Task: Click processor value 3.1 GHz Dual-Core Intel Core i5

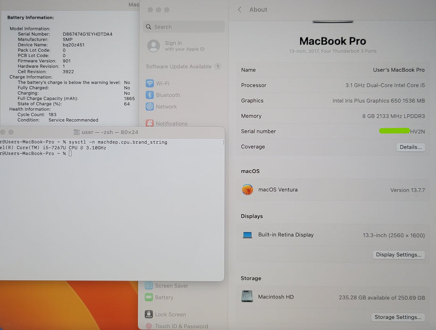Action: 385,85
